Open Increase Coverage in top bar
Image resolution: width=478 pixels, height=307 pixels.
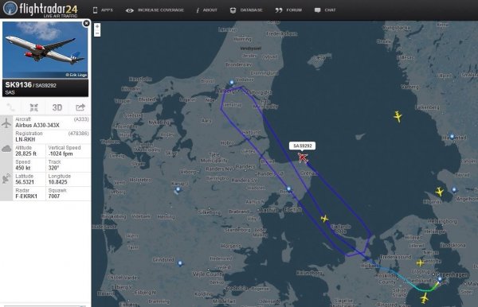coord(155,10)
